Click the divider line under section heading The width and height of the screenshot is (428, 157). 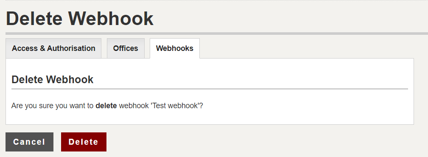point(210,89)
